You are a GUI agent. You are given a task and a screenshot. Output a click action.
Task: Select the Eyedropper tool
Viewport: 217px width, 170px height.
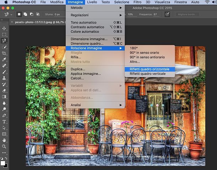4,59
